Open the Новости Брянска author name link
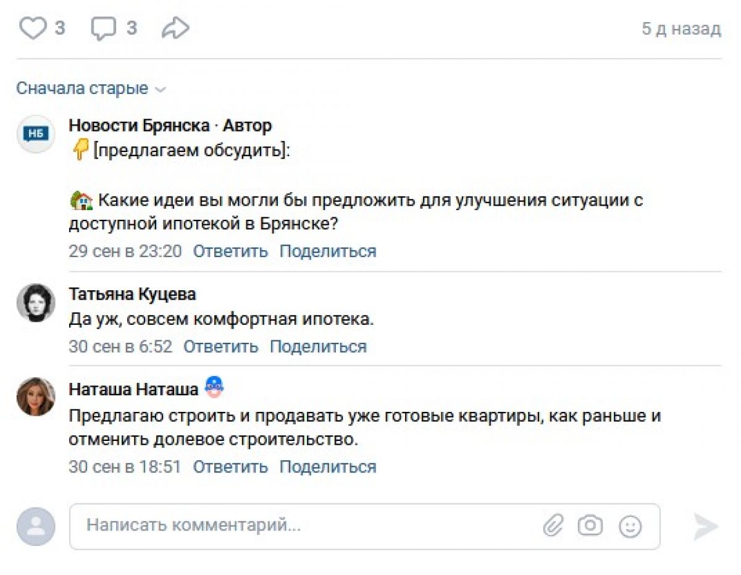741x575 pixels. (x=139, y=125)
